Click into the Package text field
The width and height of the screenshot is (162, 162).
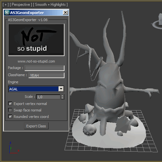coord(44,68)
